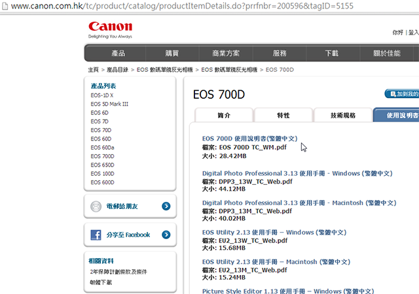
Task: Select EOS 6D in product list
Action: click(x=100, y=113)
